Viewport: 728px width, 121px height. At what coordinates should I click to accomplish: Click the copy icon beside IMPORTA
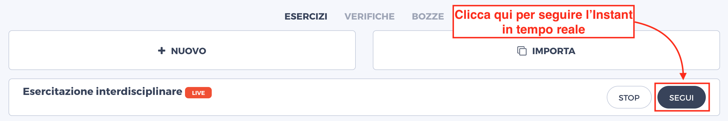[522, 51]
